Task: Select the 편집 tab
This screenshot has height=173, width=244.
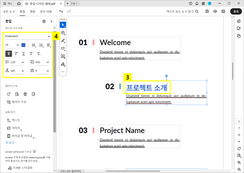Action: pyautogui.click(x=22, y=11)
